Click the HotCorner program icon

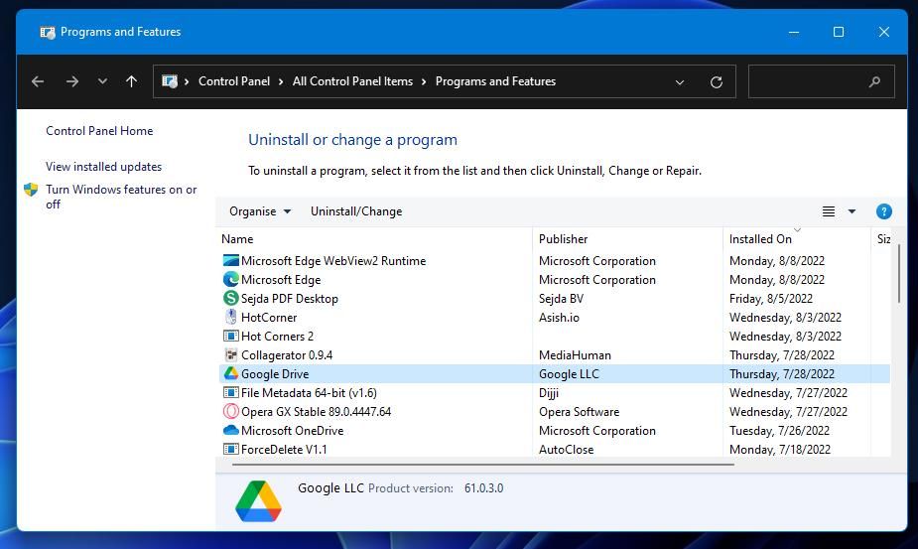(231, 317)
